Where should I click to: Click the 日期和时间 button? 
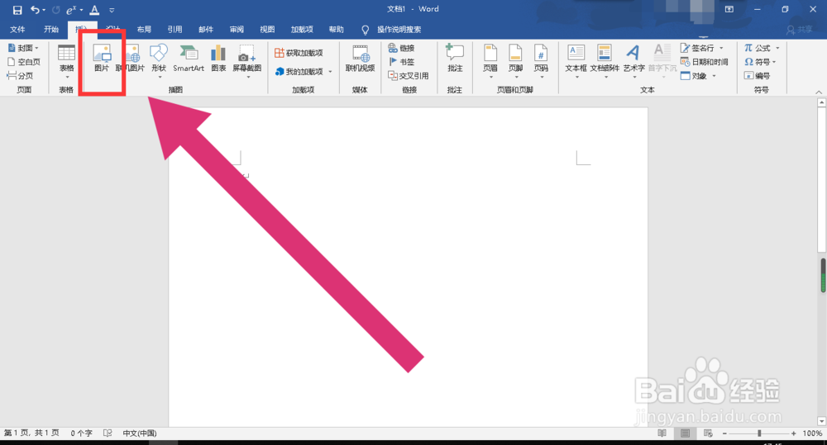704,62
